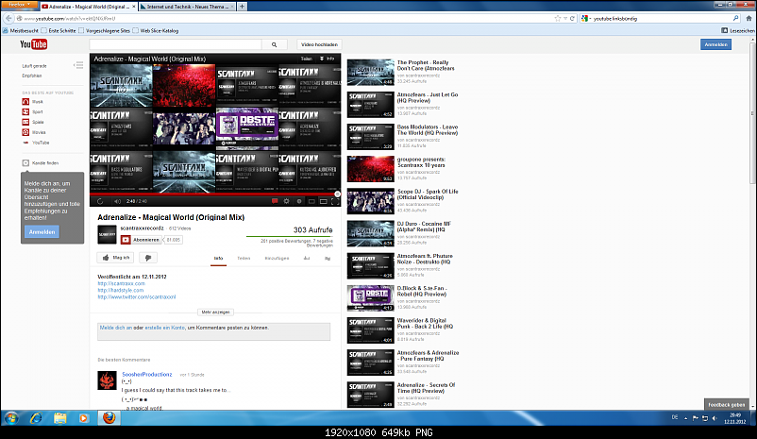Screen dimensions: 757x439
Task: Toggle annotations with the red speech bubble
Action: point(275,200)
